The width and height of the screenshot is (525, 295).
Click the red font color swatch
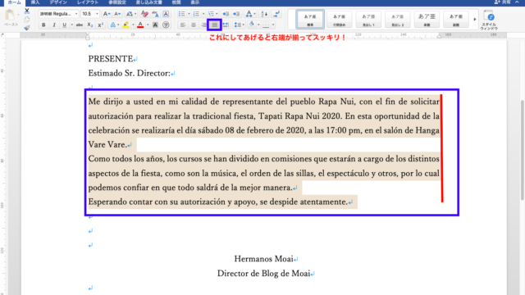point(140,25)
